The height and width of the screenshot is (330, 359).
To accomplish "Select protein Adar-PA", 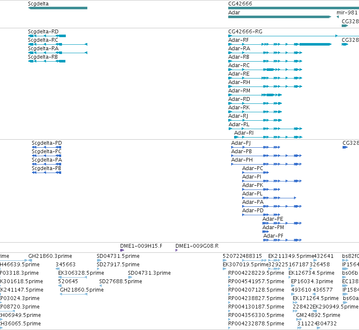I will point(272,206).
